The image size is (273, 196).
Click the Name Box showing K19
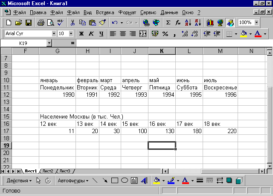(23, 43)
